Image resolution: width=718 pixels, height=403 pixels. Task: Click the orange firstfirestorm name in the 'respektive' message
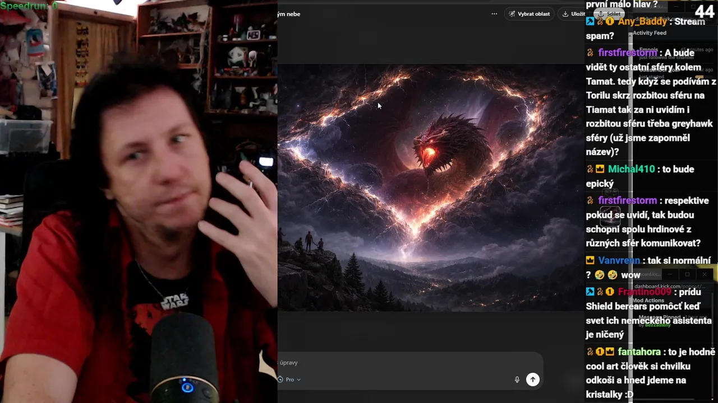tap(627, 200)
